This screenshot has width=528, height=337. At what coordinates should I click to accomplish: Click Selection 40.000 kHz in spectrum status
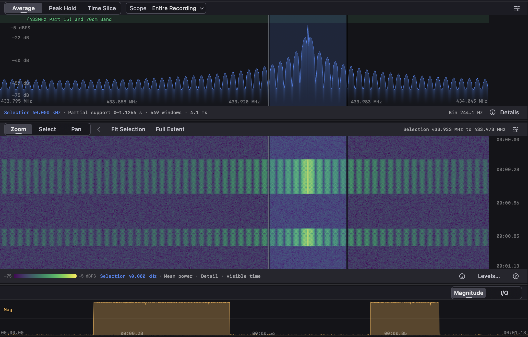32,113
